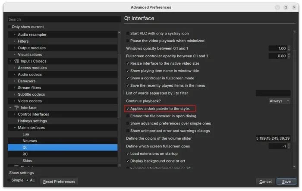Image resolution: width=302 pixels, height=191 pixels.
Task: Toggle Pause the video playback when minimized
Action: click(128, 41)
